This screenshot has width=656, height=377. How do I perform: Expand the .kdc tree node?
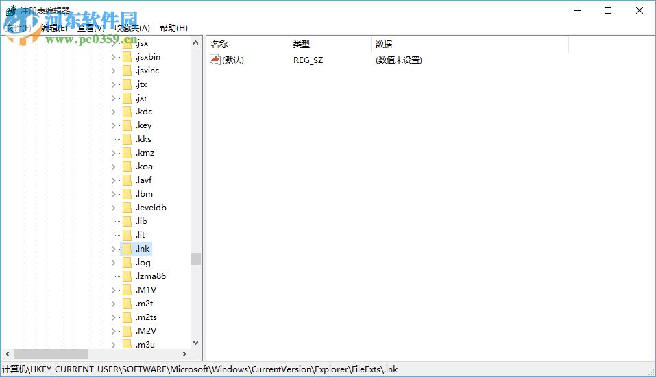113,112
